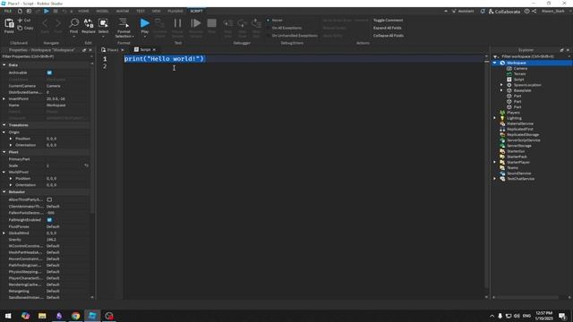Click the Resume playtest icon
The width and height of the screenshot is (573, 322).
196,23
